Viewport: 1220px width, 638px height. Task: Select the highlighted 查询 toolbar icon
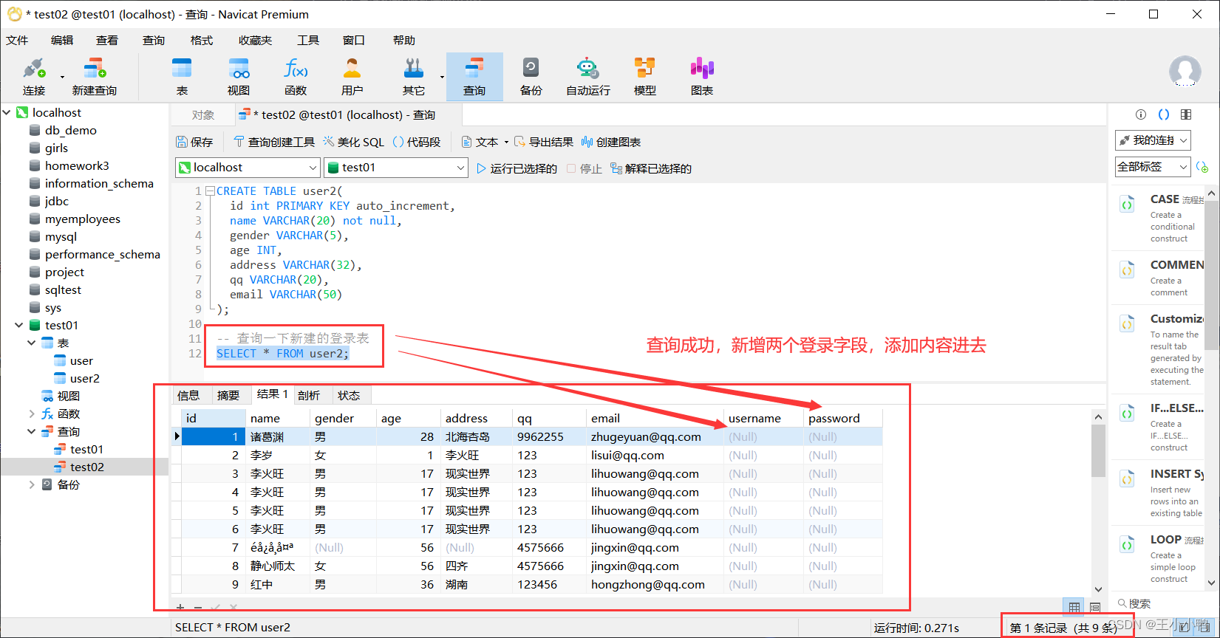click(x=474, y=77)
